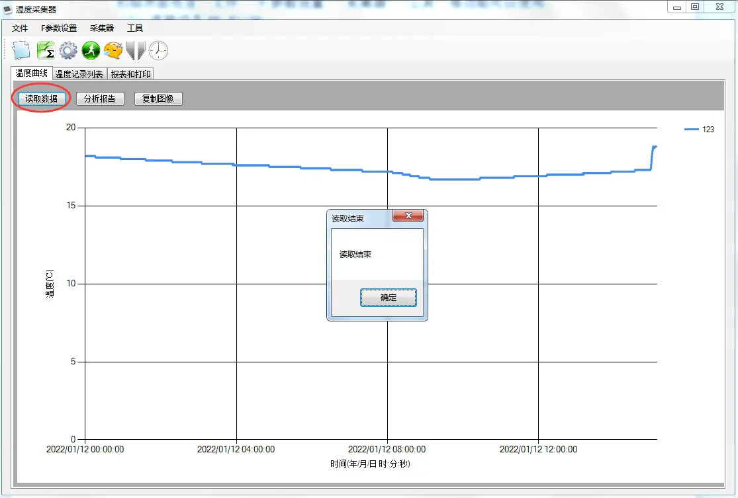Image resolution: width=738 pixels, height=498 pixels.
Task: Click the 分析报告 button
Action: click(x=100, y=99)
